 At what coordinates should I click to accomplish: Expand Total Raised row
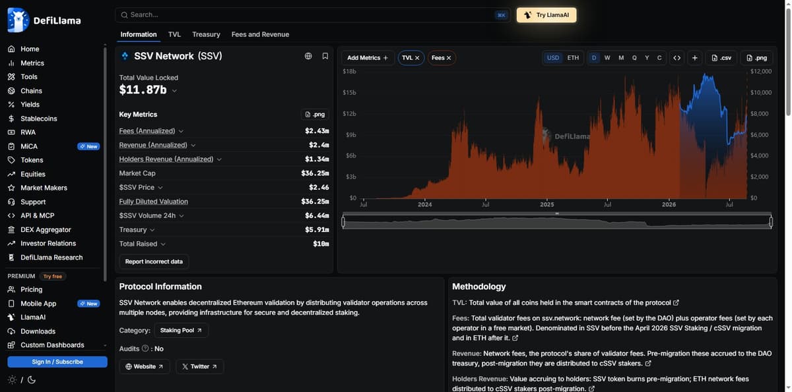pyautogui.click(x=163, y=244)
